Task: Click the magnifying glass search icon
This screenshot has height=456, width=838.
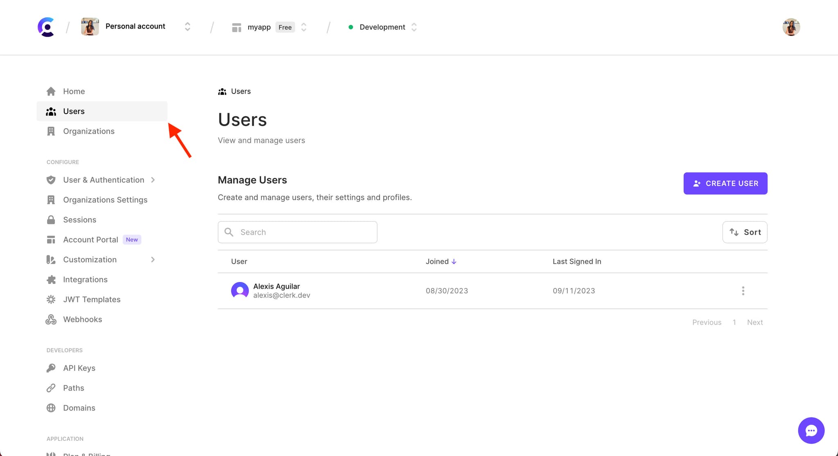Action: click(x=229, y=232)
